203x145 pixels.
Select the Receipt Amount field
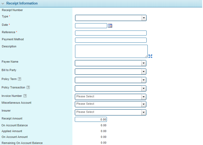pos(91,119)
